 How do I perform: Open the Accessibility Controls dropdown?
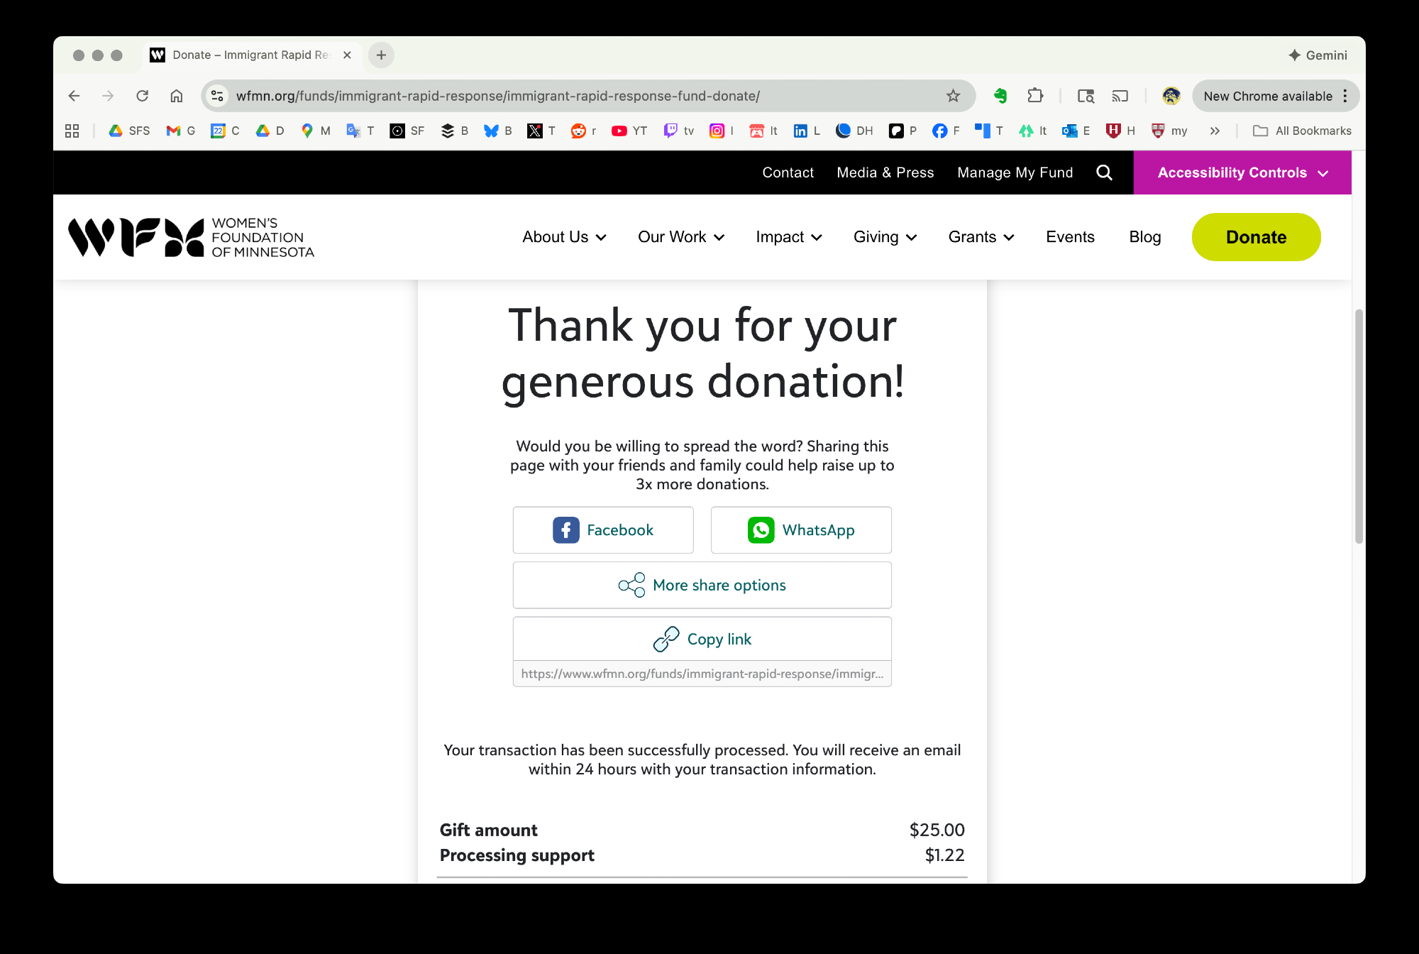tap(1242, 172)
